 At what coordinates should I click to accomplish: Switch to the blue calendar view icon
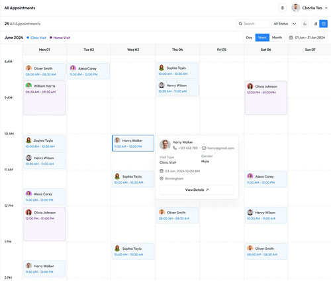[x=324, y=24]
